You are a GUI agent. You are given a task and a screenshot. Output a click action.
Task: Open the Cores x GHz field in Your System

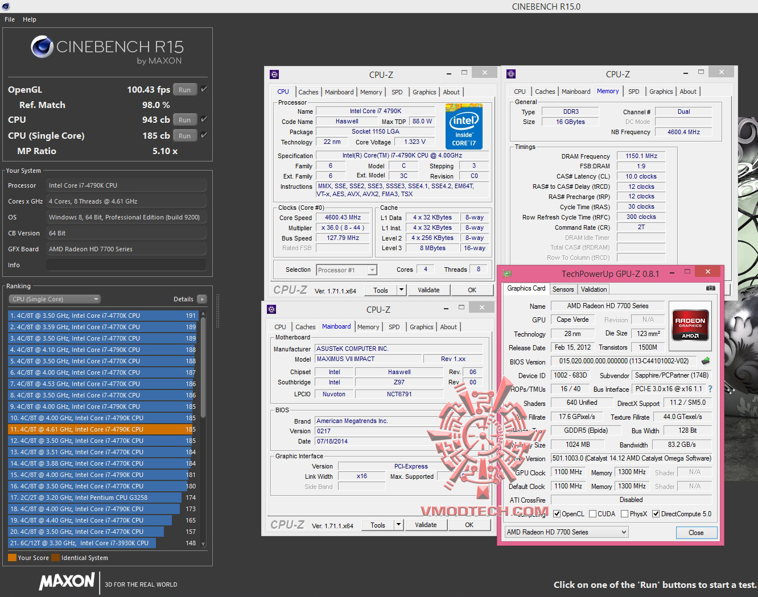click(x=126, y=201)
